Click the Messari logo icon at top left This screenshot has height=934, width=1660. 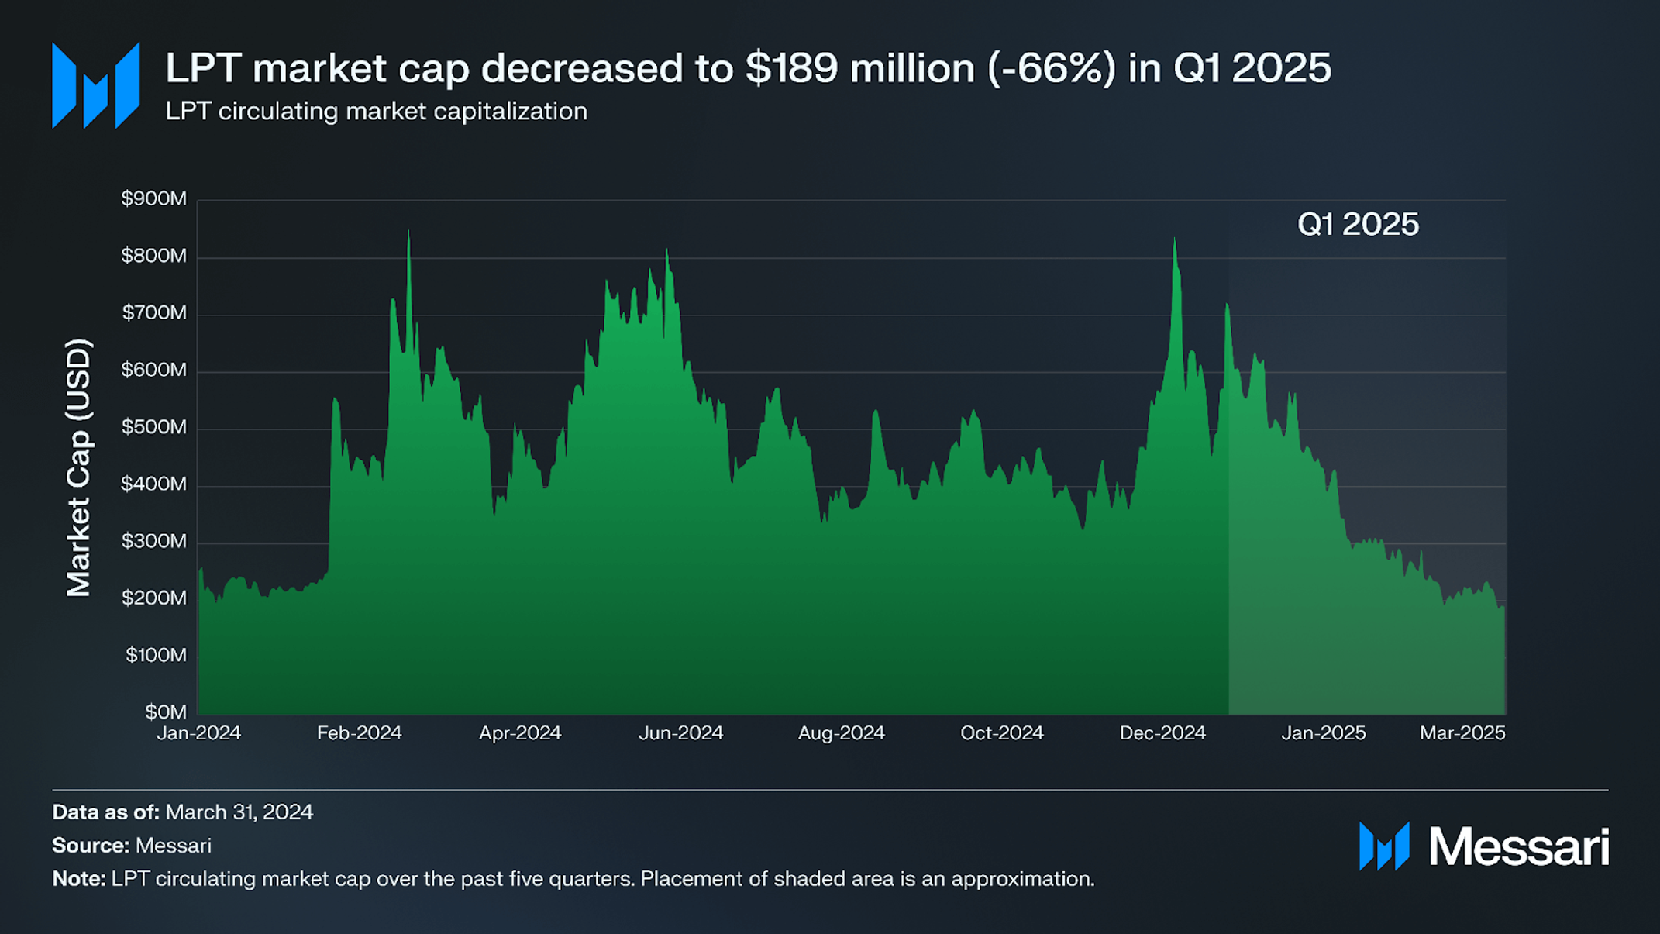click(95, 85)
